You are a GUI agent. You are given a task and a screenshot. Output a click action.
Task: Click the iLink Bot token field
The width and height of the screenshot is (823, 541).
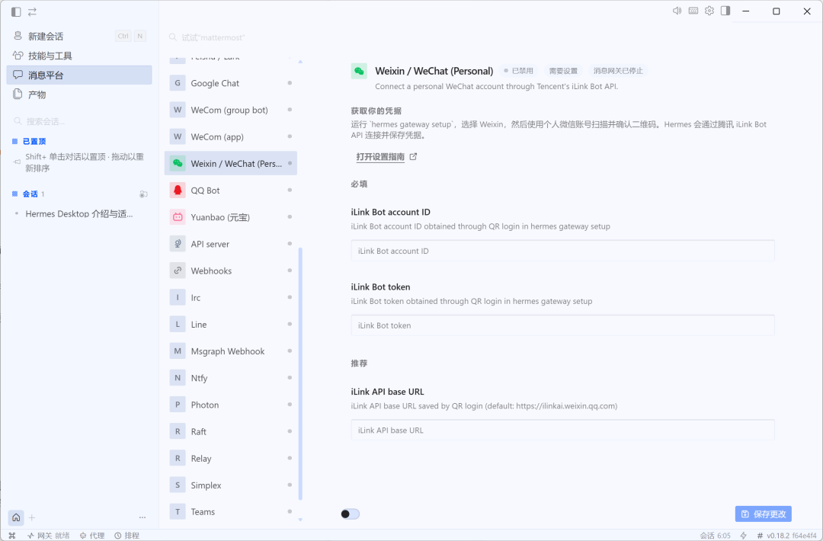coord(562,325)
